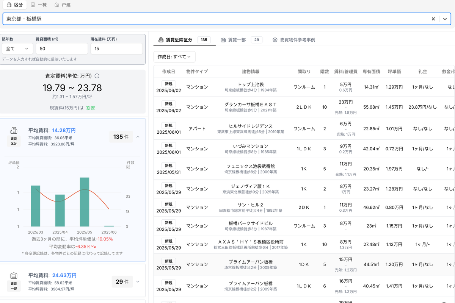Click the 東京都 - 板橋駅 search input
This screenshot has height=303, width=455.
click(x=216, y=19)
